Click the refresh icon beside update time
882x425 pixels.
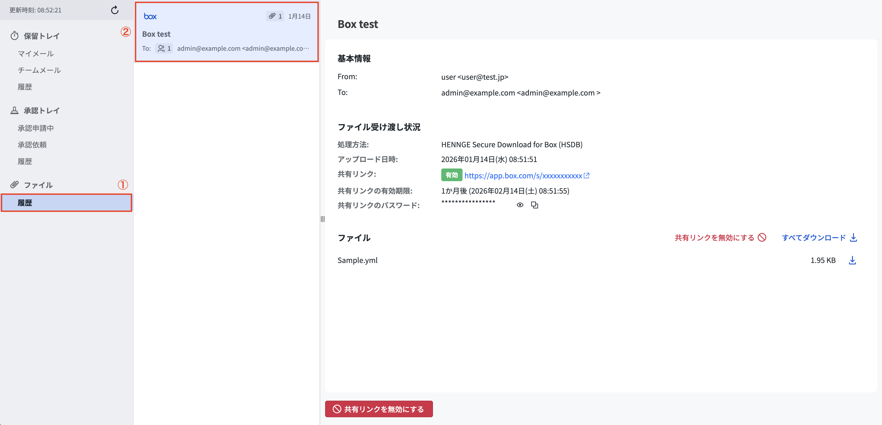click(x=115, y=10)
